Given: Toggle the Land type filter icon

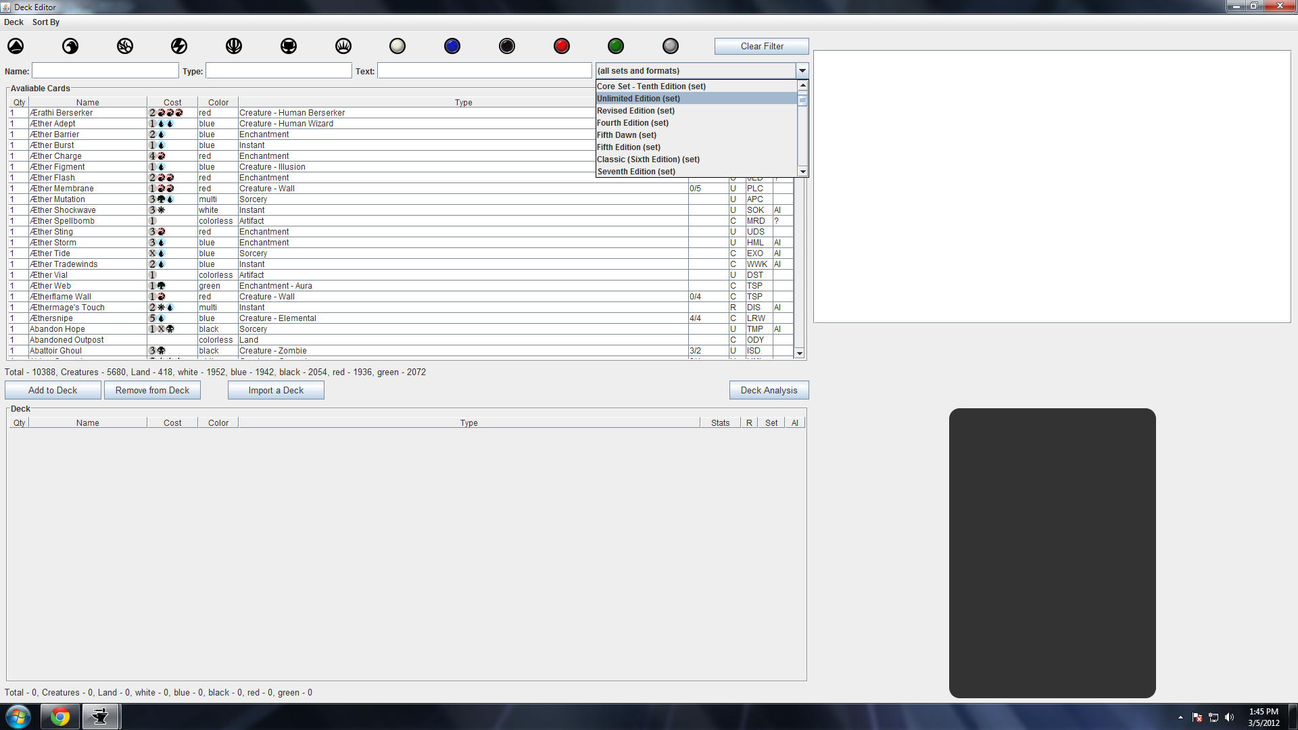Looking at the screenshot, I should pyautogui.click(x=16, y=46).
